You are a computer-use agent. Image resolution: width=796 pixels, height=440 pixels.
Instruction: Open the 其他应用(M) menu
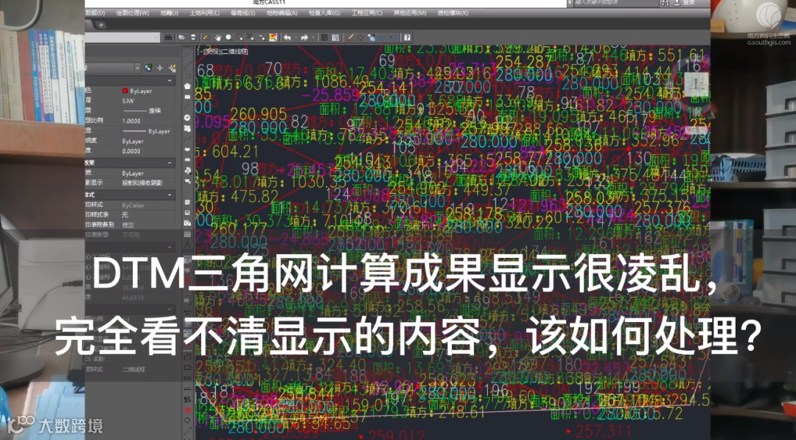409,13
